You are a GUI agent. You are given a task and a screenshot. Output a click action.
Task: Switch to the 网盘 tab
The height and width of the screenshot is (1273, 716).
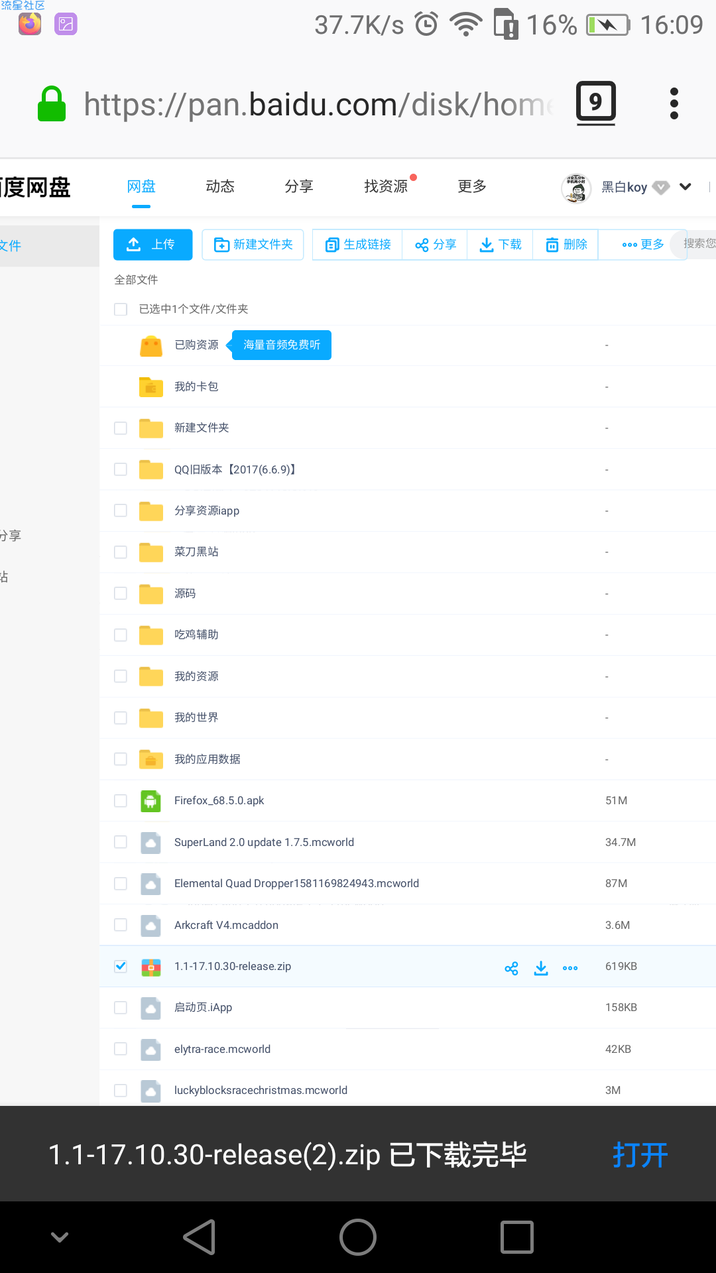point(141,187)
